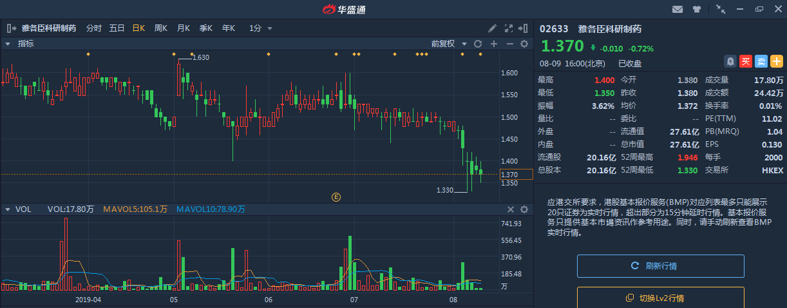Open chart settings gear in indicator bar
Viewport: 787px width, 308px height.
point(524,44)
